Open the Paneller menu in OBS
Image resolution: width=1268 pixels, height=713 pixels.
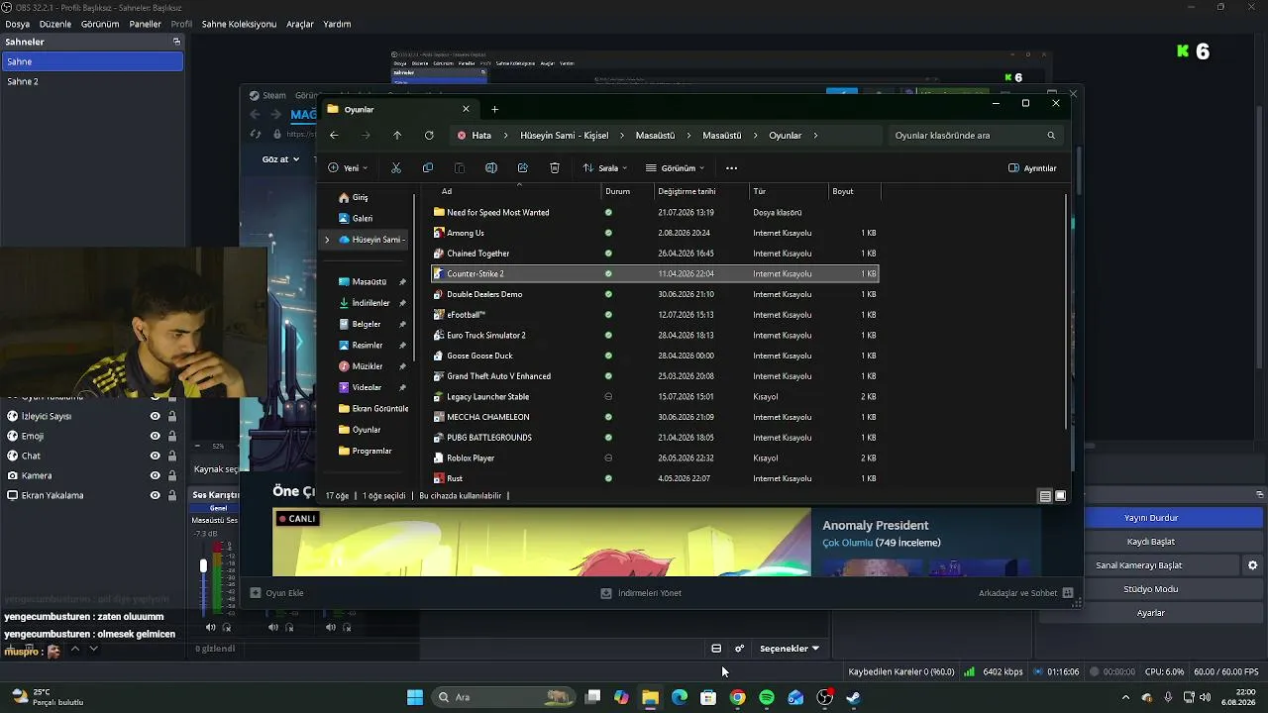[x=145, y=24]
